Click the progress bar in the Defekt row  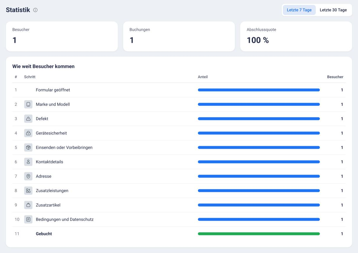[259, 119]
